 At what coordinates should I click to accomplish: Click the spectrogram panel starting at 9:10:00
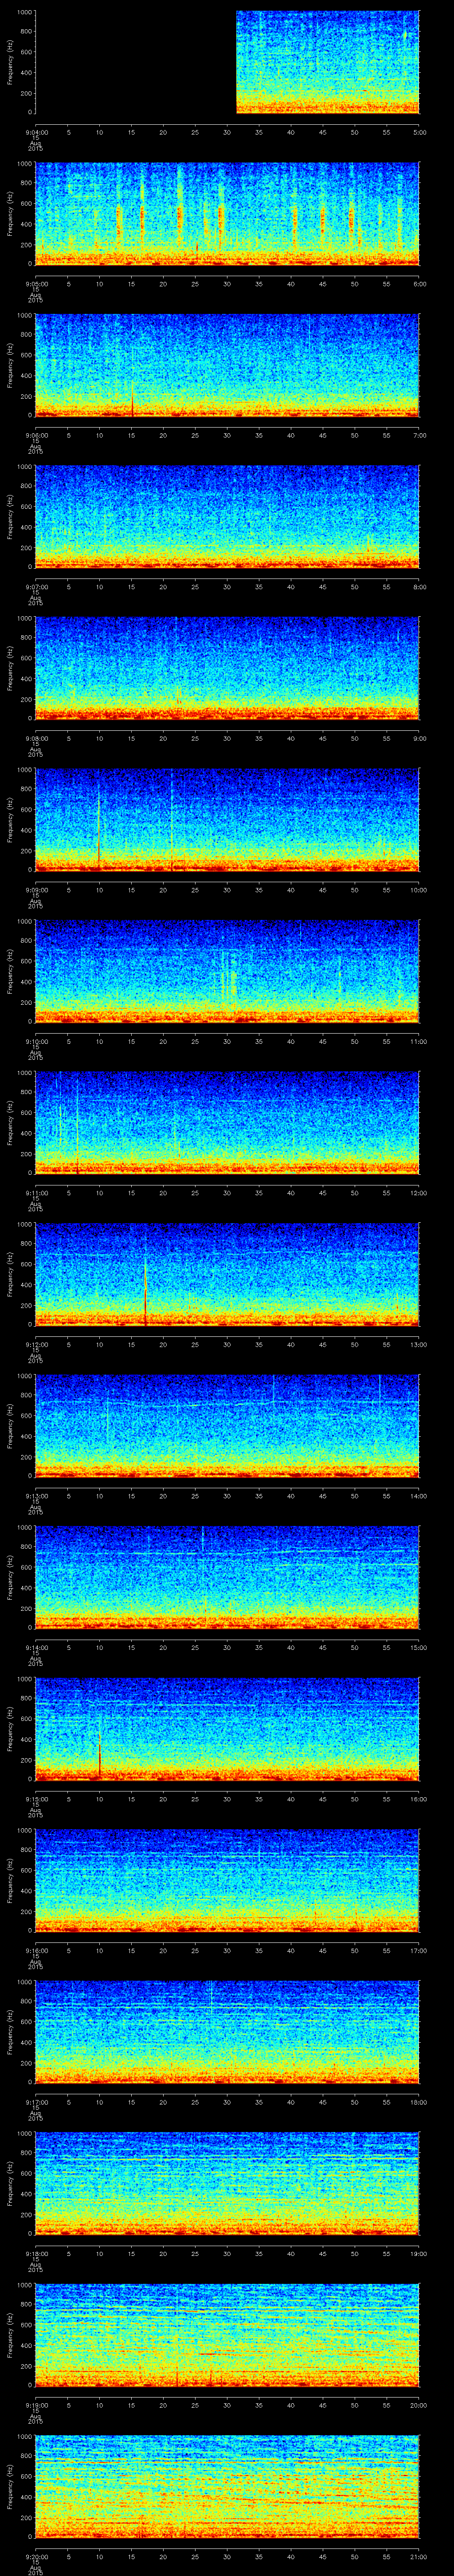(x=227, y=971)
